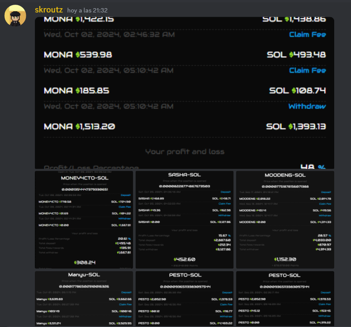This screenshot has width=351, height=327.
Task: Click the message timestamp hoy a las 21:32
Action: [x=87, y=10]
